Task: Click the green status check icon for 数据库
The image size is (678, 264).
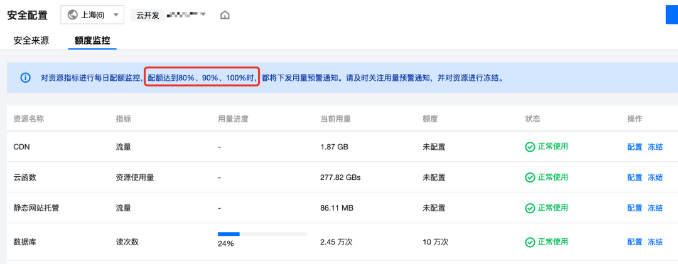Action: pyautogui.click(x=530, y=241)
